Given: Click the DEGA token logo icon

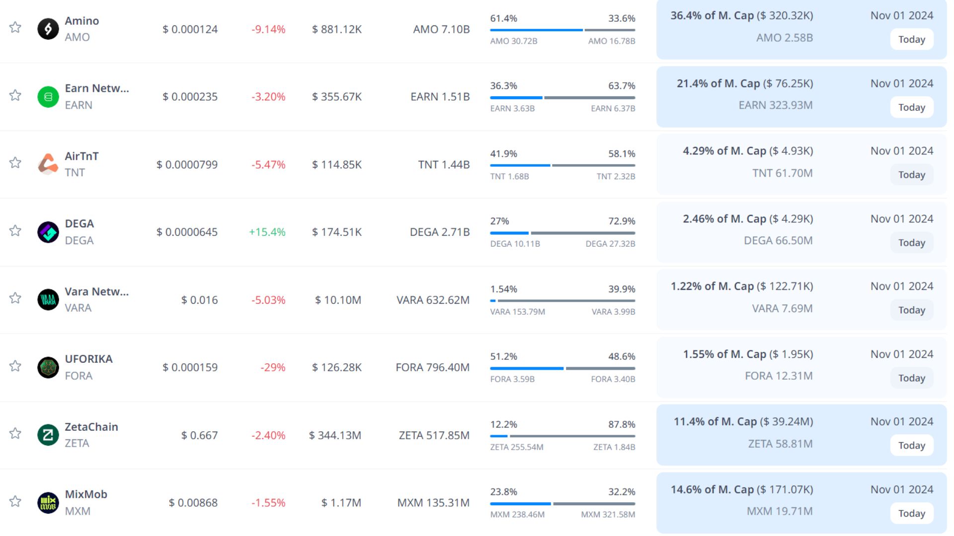Looking at the screenshot, I should (x=48, y=232).
